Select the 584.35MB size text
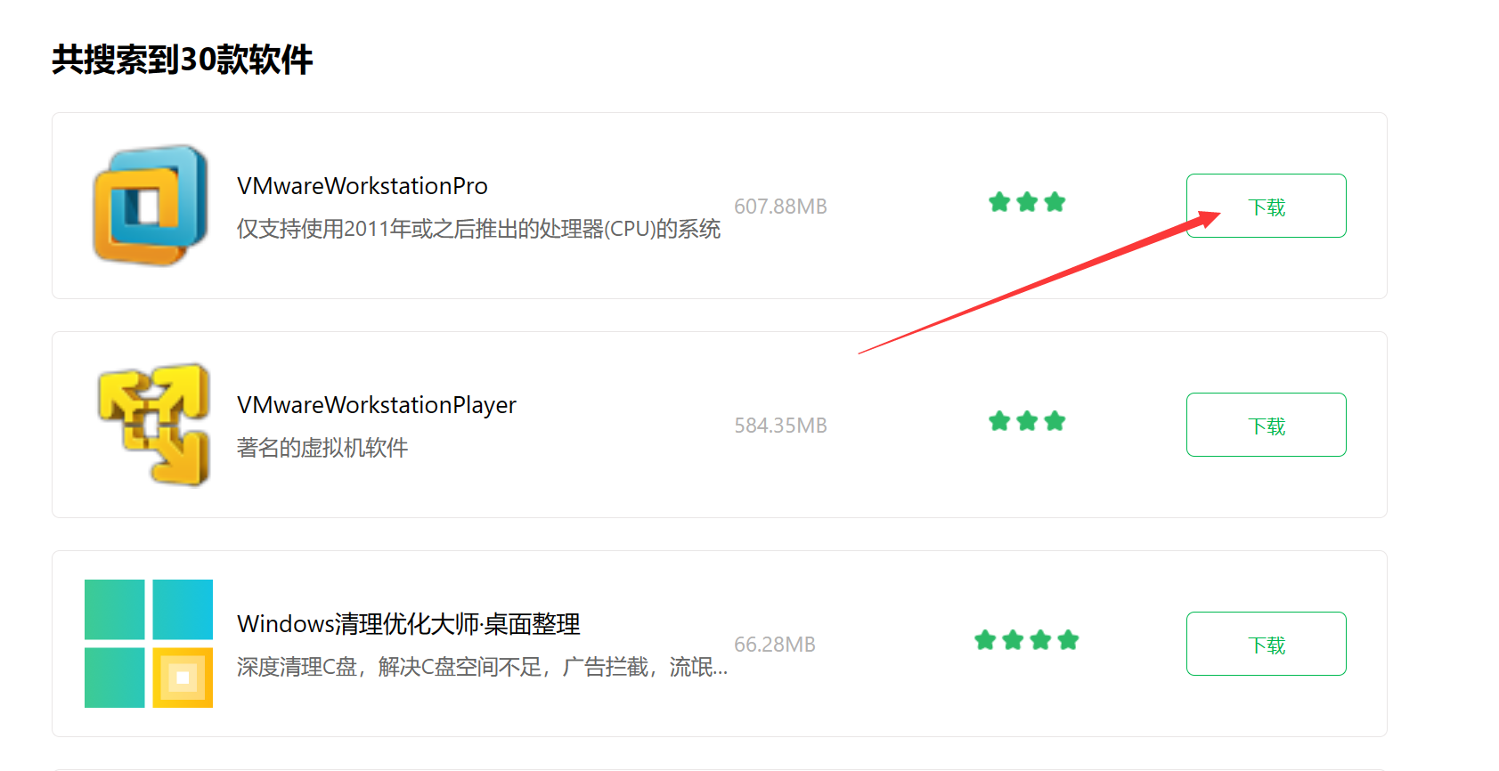This screenshot has height=771, width=1499. [780, 426]
